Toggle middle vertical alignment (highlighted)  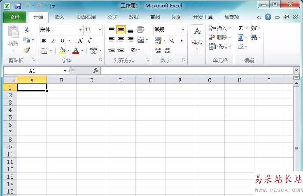click(121, 30)
